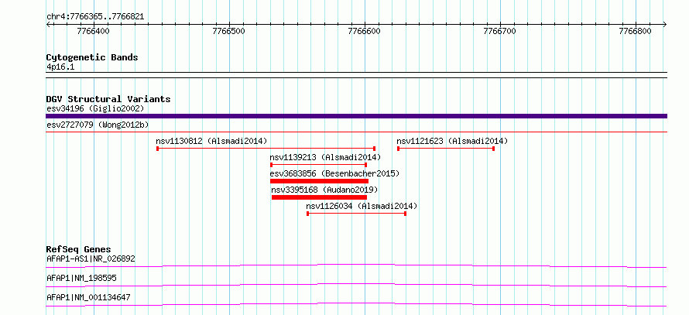Open the AFAP1|NM_001134647 gene entry
Viewport: 689px width, 315px height.
[88, 297]
